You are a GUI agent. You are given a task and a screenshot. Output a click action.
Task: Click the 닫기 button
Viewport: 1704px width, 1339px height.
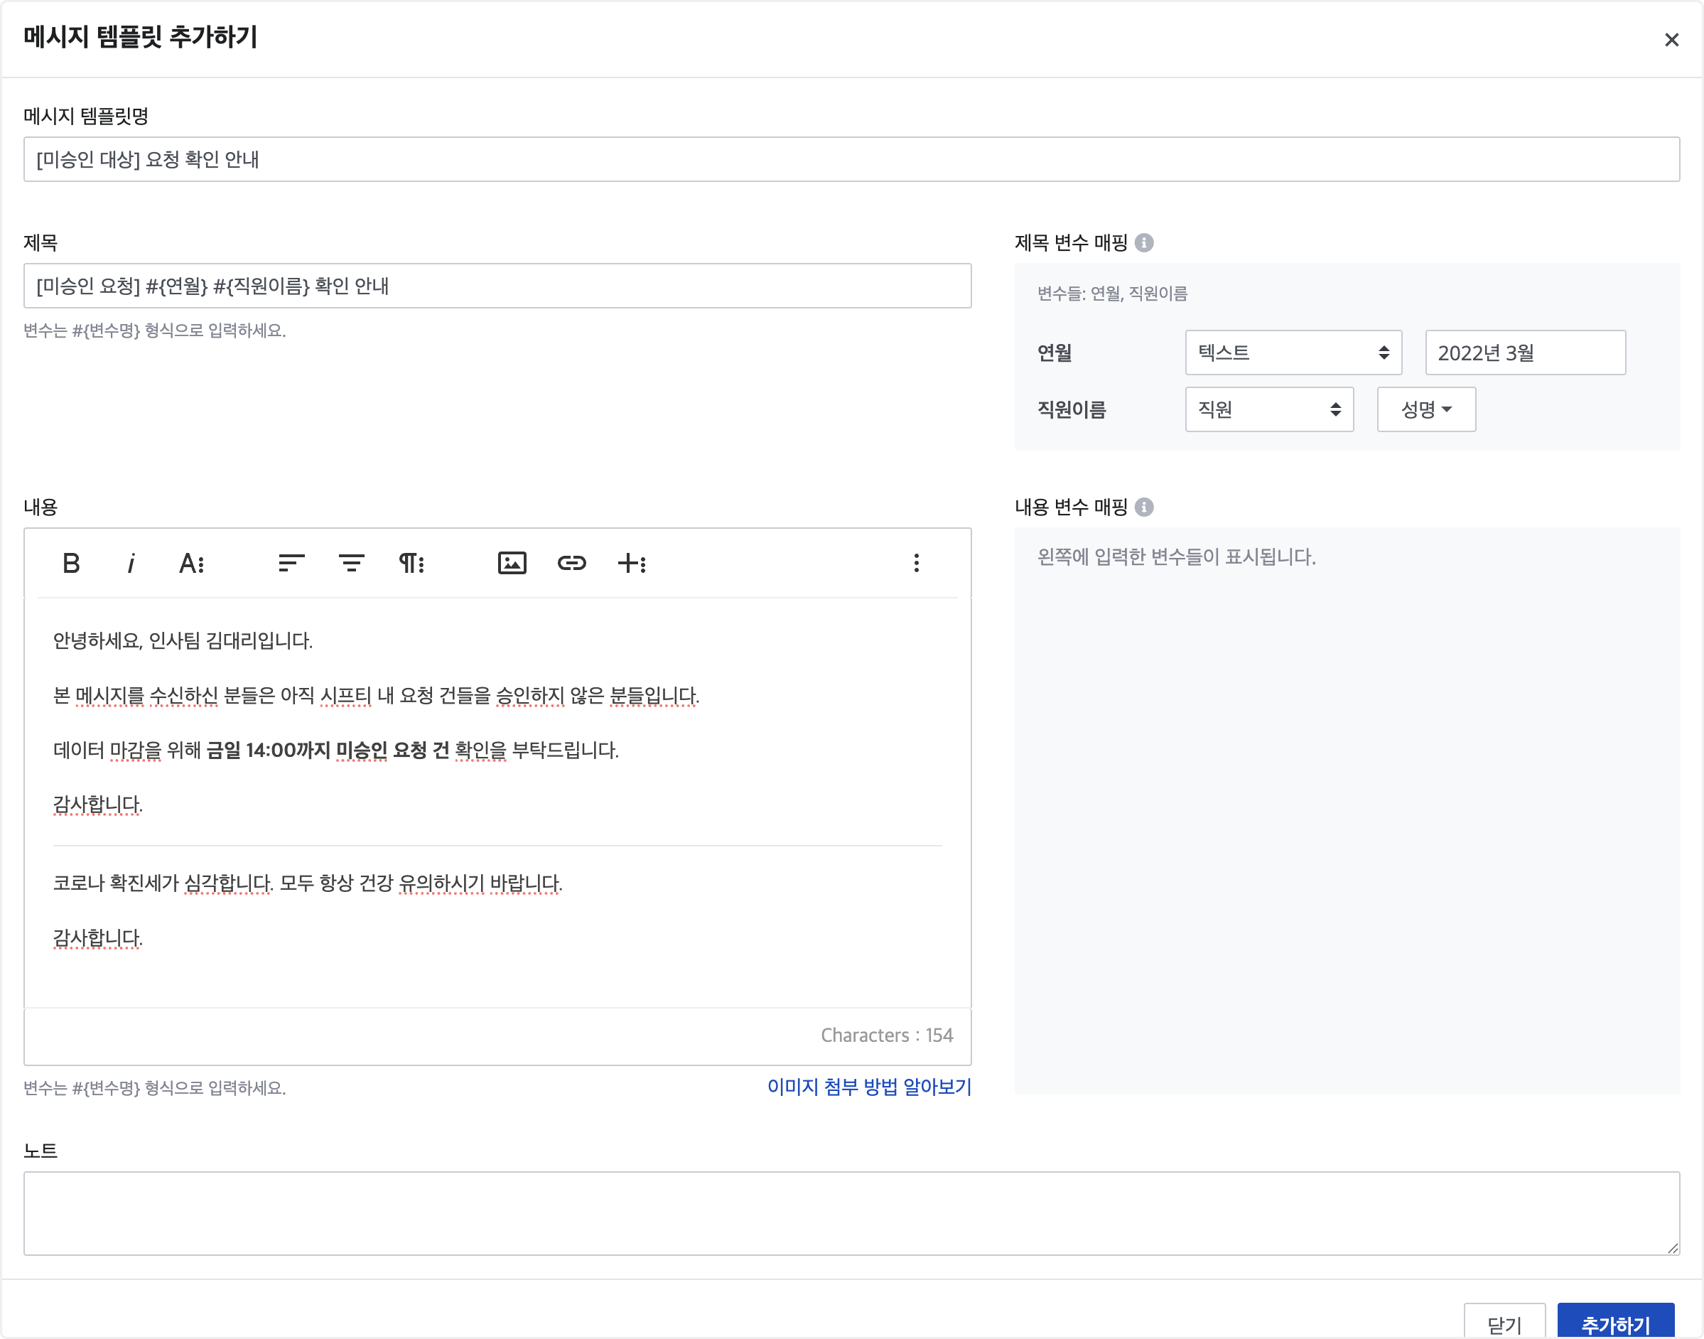pos(1504,1323)
